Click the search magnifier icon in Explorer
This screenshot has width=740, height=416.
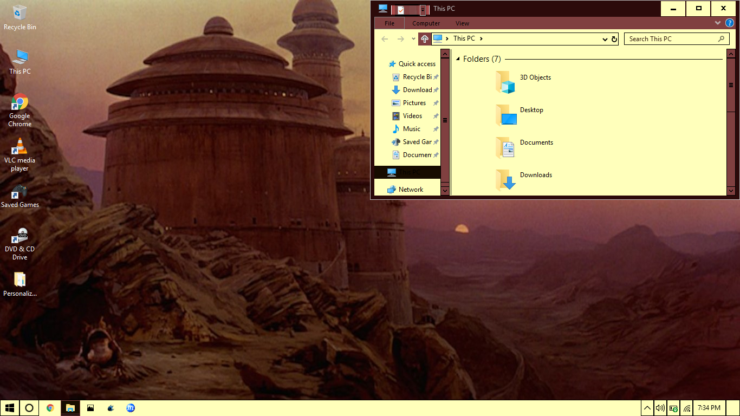(721, 39)
